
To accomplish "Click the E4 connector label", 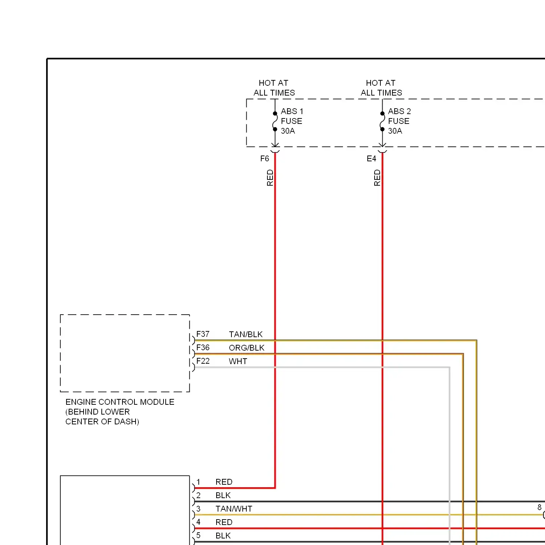I will coord(371,159).
